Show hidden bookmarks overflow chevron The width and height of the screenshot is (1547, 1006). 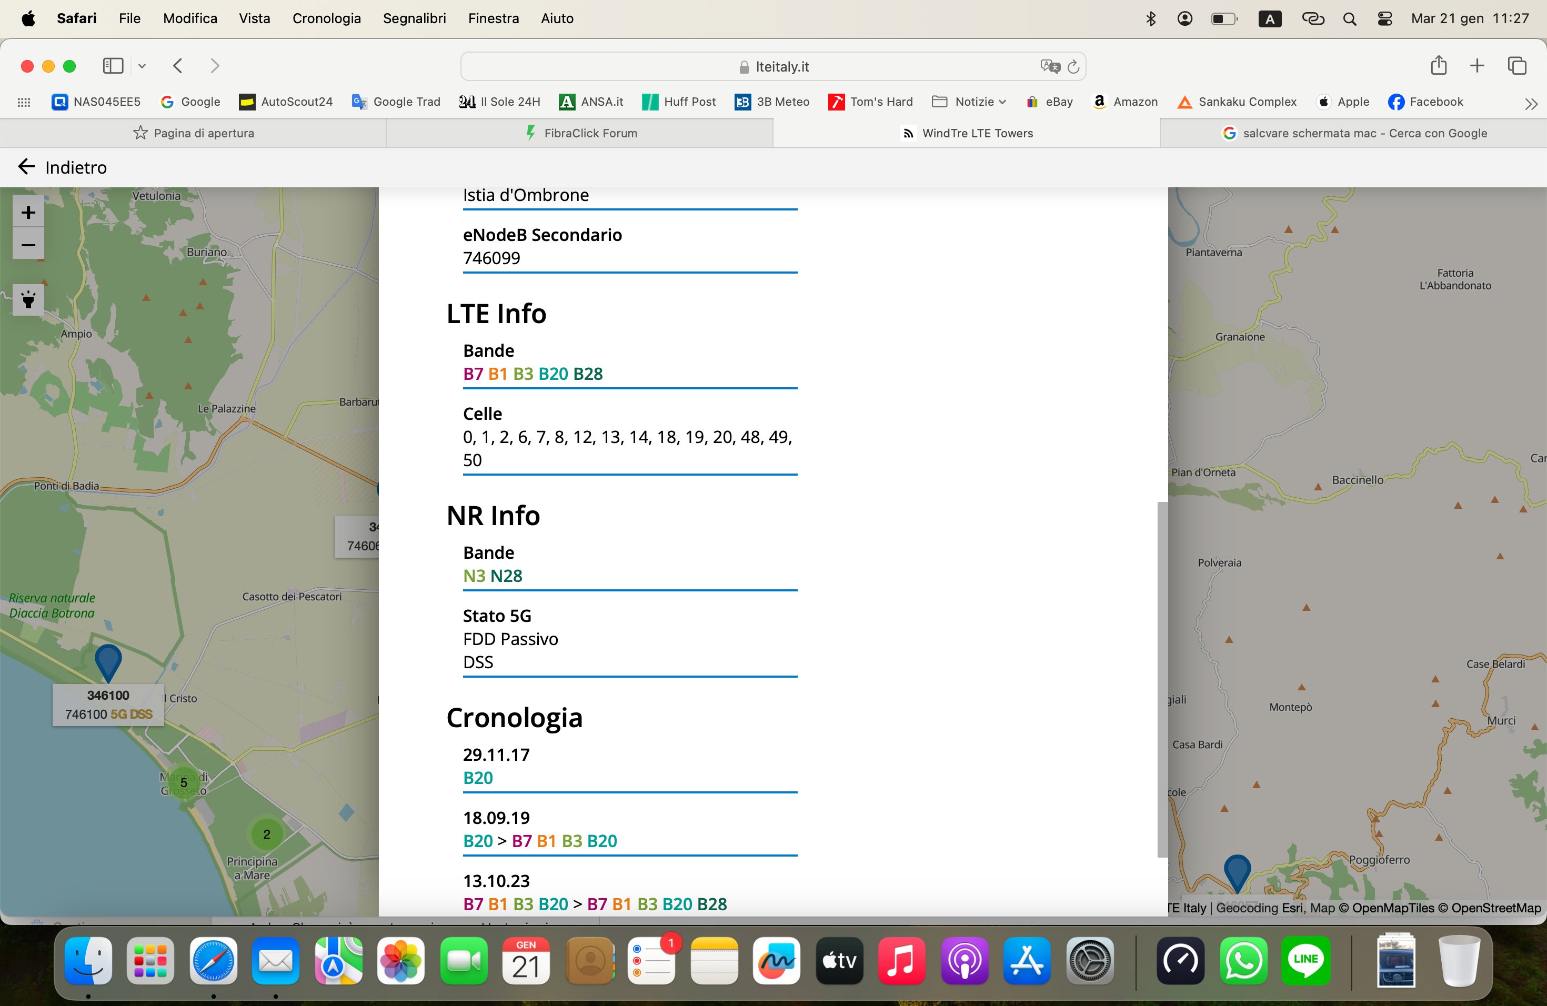[1531, 103]
